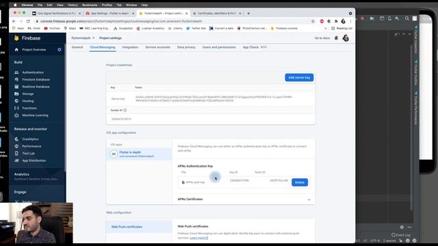
Task: Click the notifications bell in Firebase header
Action: coord(336,38)
